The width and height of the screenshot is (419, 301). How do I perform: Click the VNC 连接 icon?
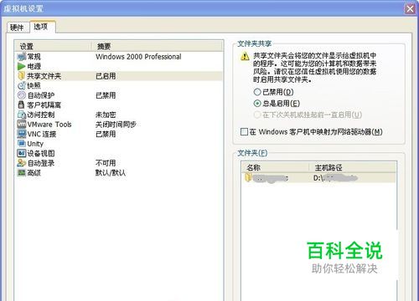coord(22,134)
